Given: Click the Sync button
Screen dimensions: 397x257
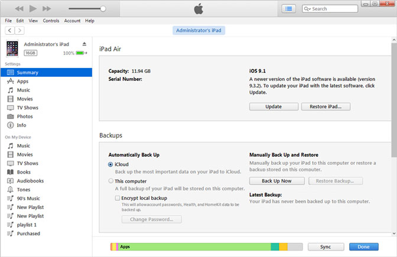Looking at the screenshot, I should 326,247.
